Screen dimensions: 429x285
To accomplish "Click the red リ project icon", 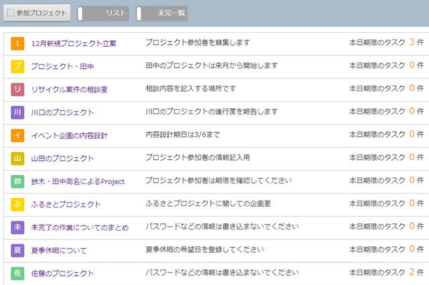I will pos(17,90).
